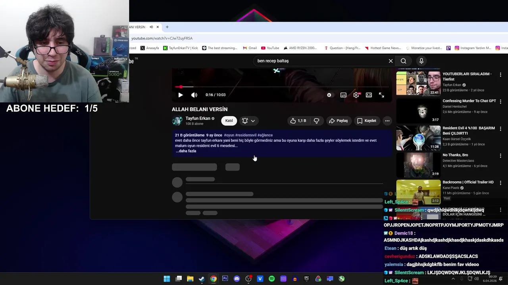The width and height of the screenshot is (508, 285).
Task: Open #residentevil hashtag link
Action: click(x=246, y=135)
